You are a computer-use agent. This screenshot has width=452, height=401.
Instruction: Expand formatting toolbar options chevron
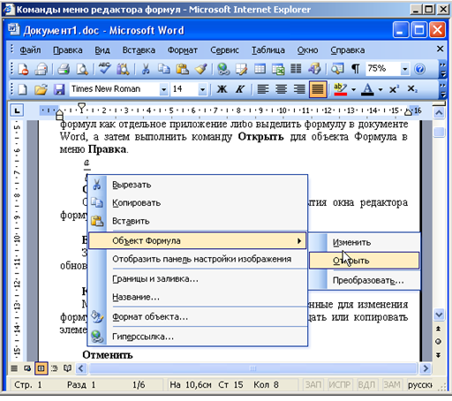click(442, 90)
